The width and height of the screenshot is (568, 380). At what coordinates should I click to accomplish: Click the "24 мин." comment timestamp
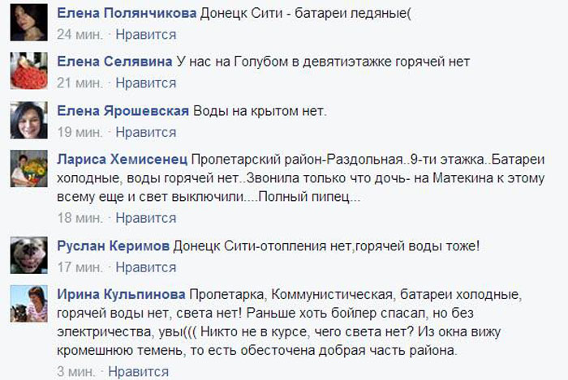[x=80, y=35]
